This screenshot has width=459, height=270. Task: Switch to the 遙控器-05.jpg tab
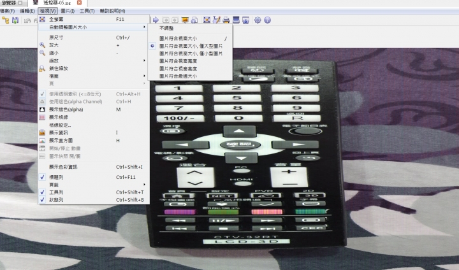coord(57,3)
